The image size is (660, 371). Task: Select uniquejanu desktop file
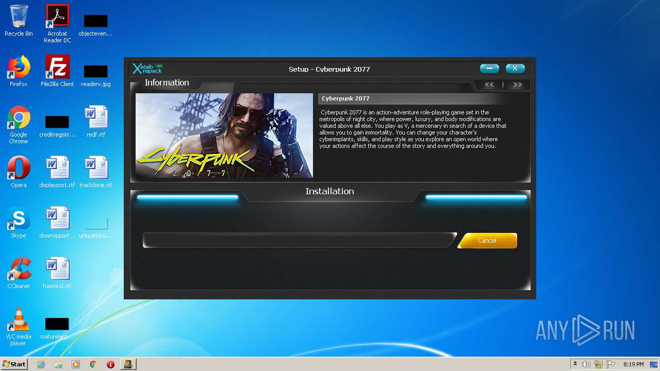96,227
